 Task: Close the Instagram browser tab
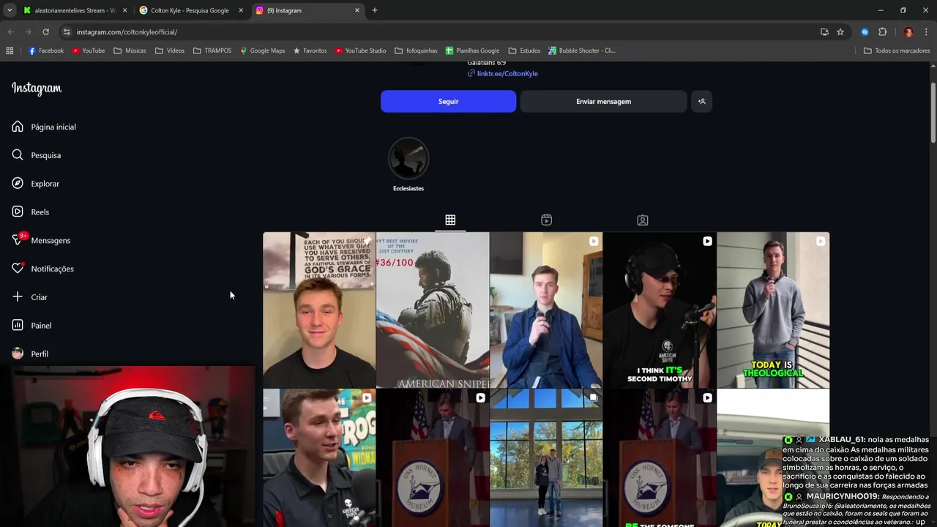coord(357,10)
